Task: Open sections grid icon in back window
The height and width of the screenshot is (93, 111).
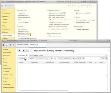Action: click(x=2, y=6)
